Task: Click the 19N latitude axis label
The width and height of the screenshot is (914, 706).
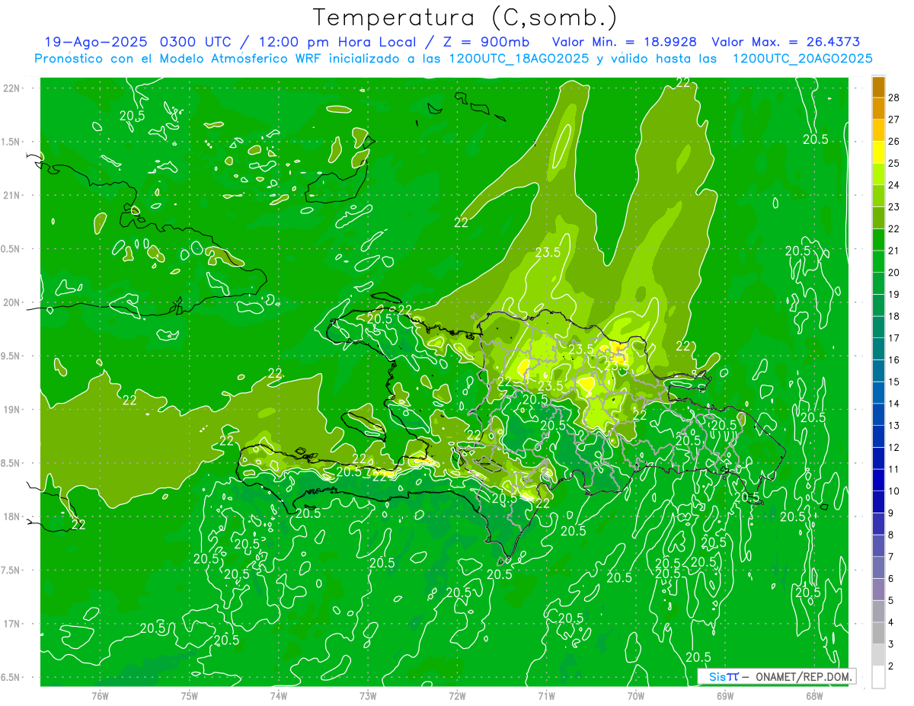Action: tap(11, 410)
